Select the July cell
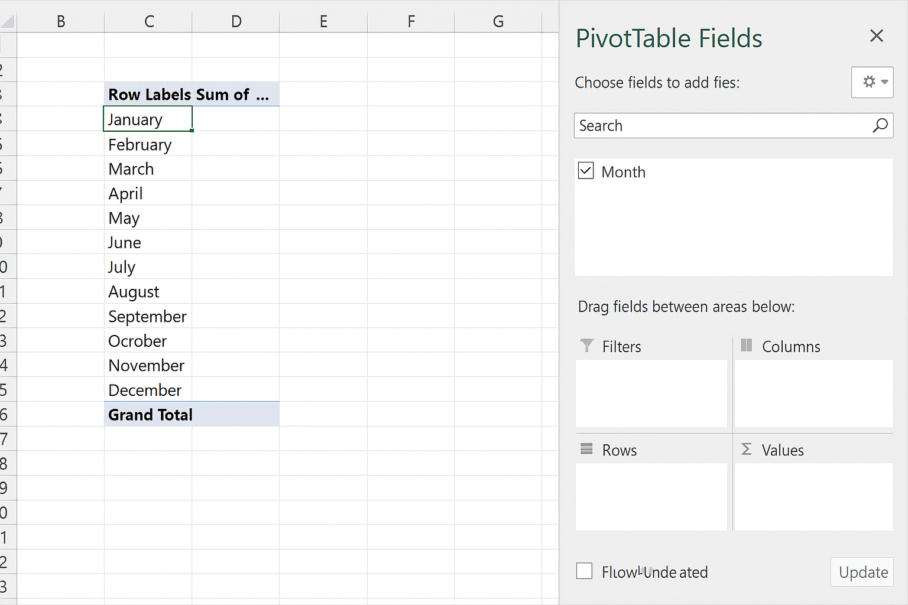Viewport: 908px width, 605px height. (x=148, y=266)
